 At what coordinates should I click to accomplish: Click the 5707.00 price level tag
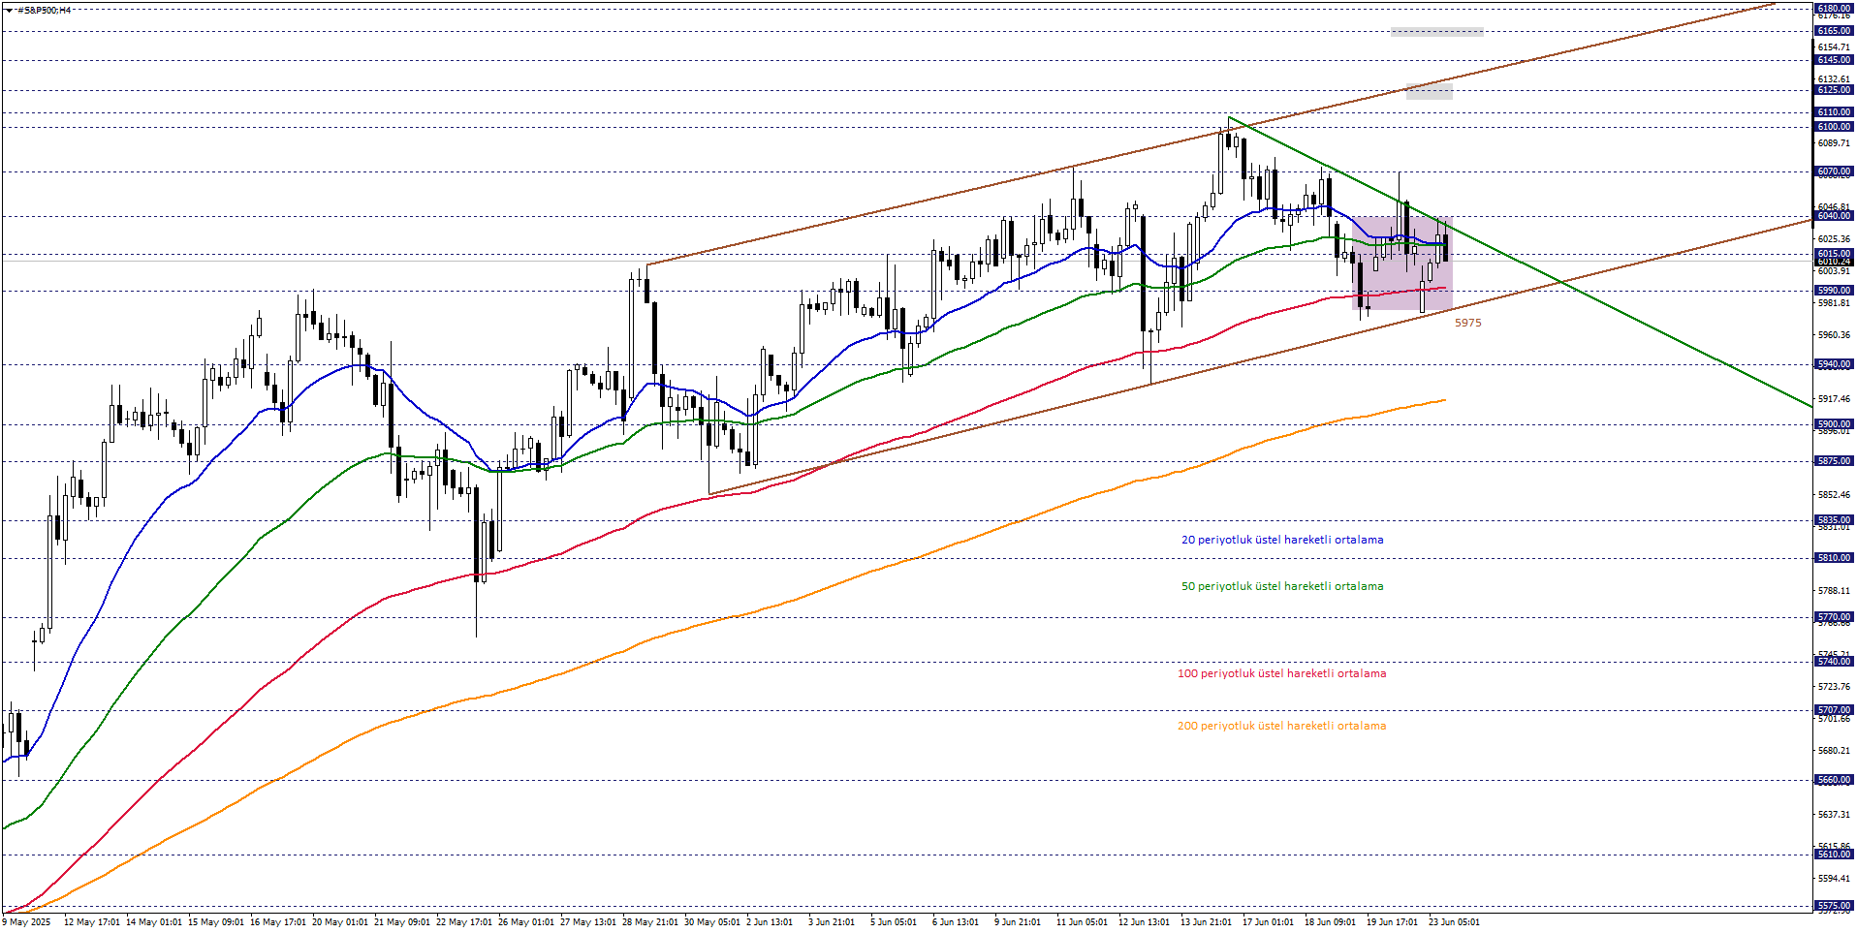[1834, 710]
